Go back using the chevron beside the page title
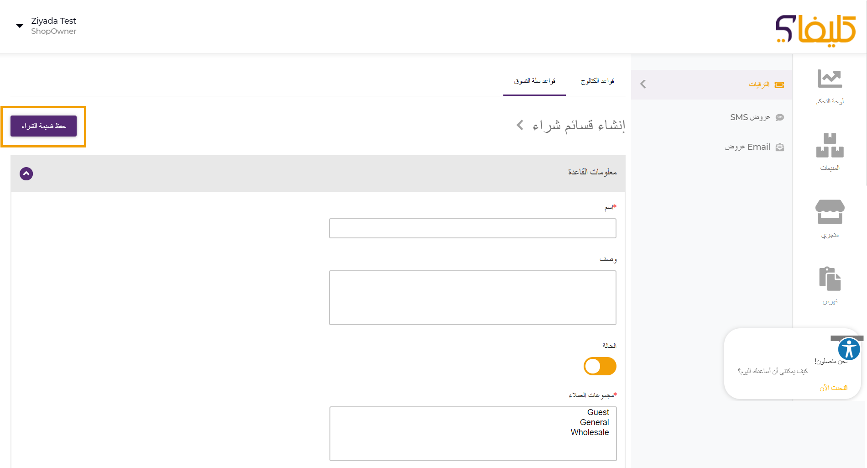The height and width of the screenshot is (468, 867). tap(520, 125)
